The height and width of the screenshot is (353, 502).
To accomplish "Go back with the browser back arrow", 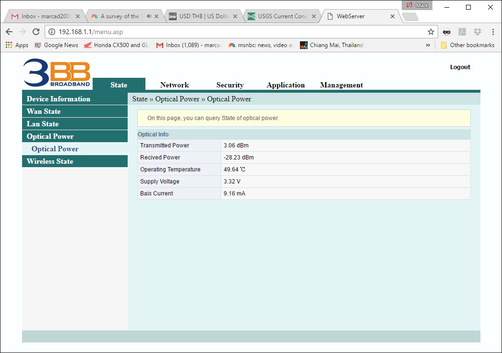I will [x=9, y=32].
